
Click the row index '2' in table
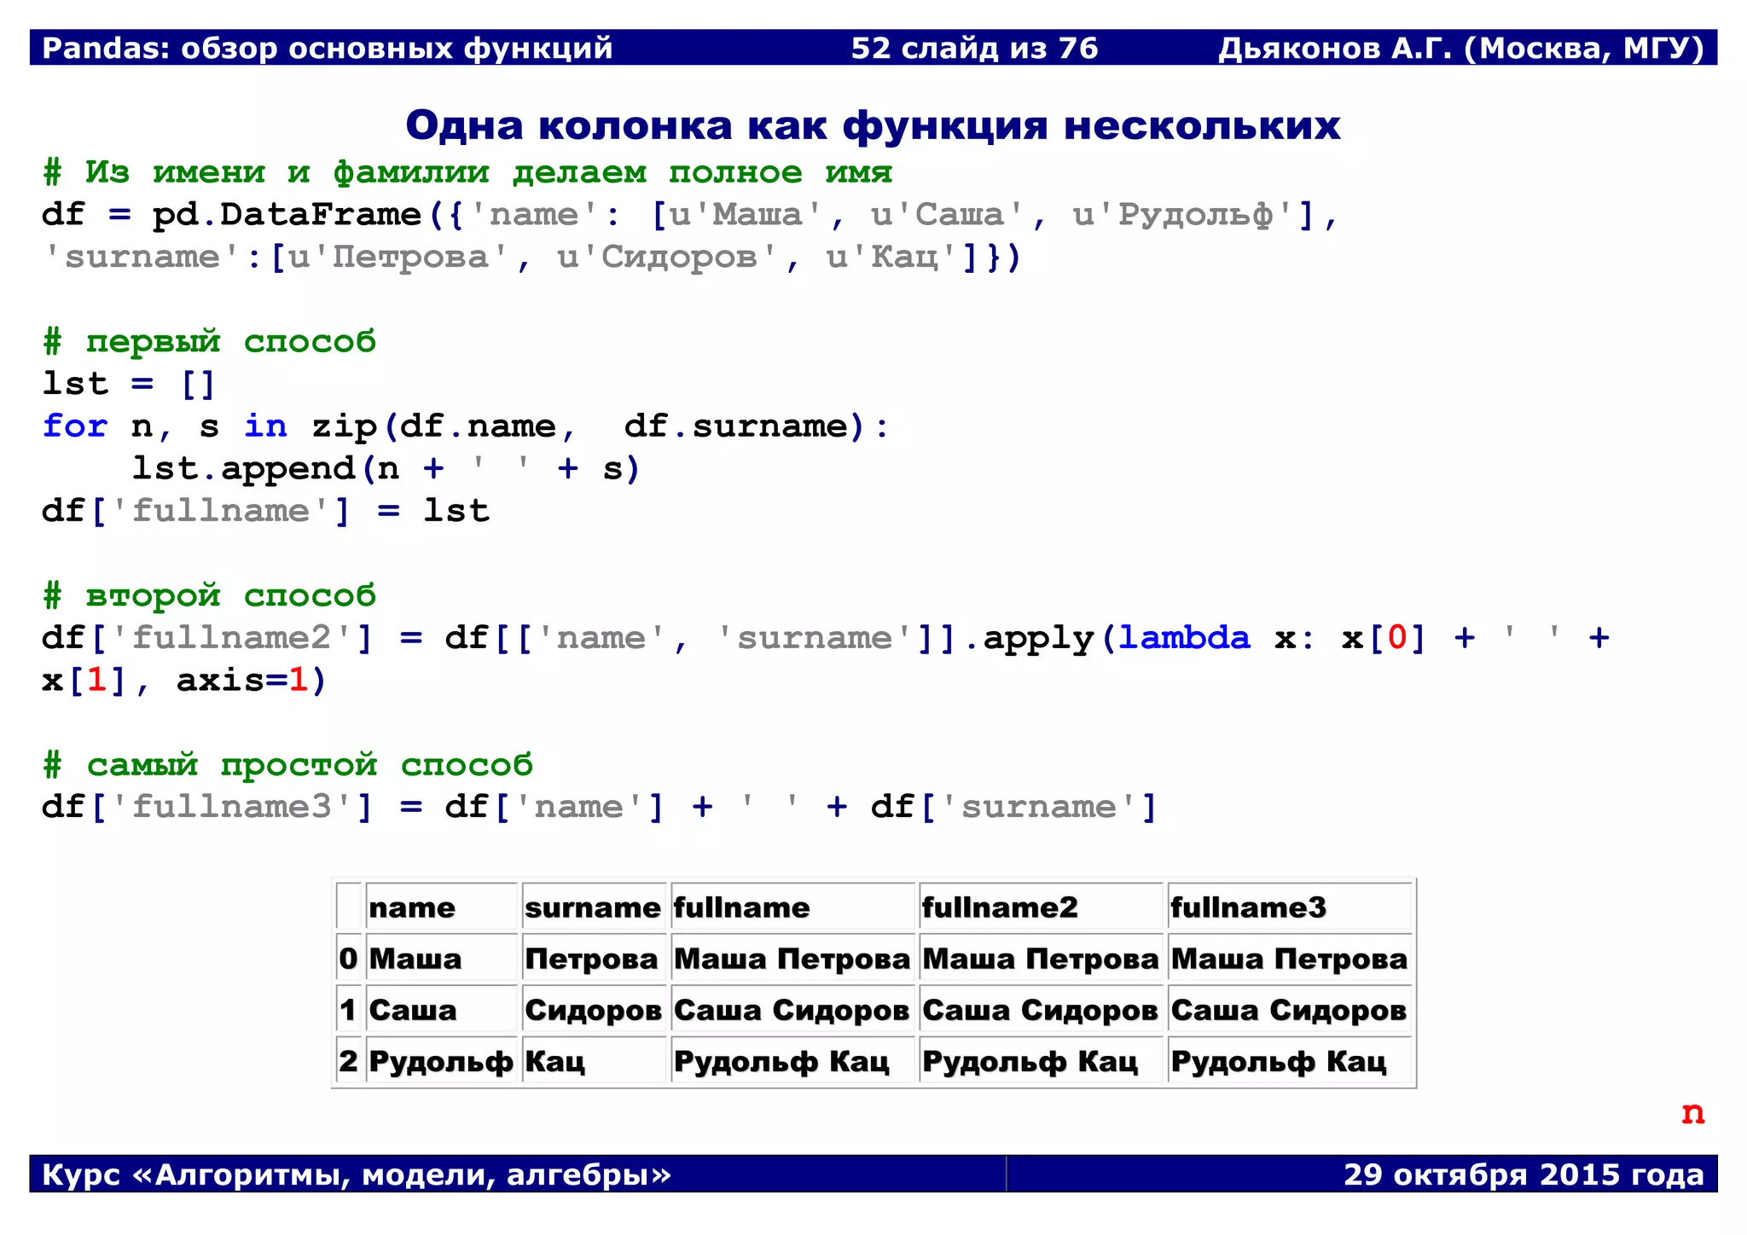tap(349, 1060)
